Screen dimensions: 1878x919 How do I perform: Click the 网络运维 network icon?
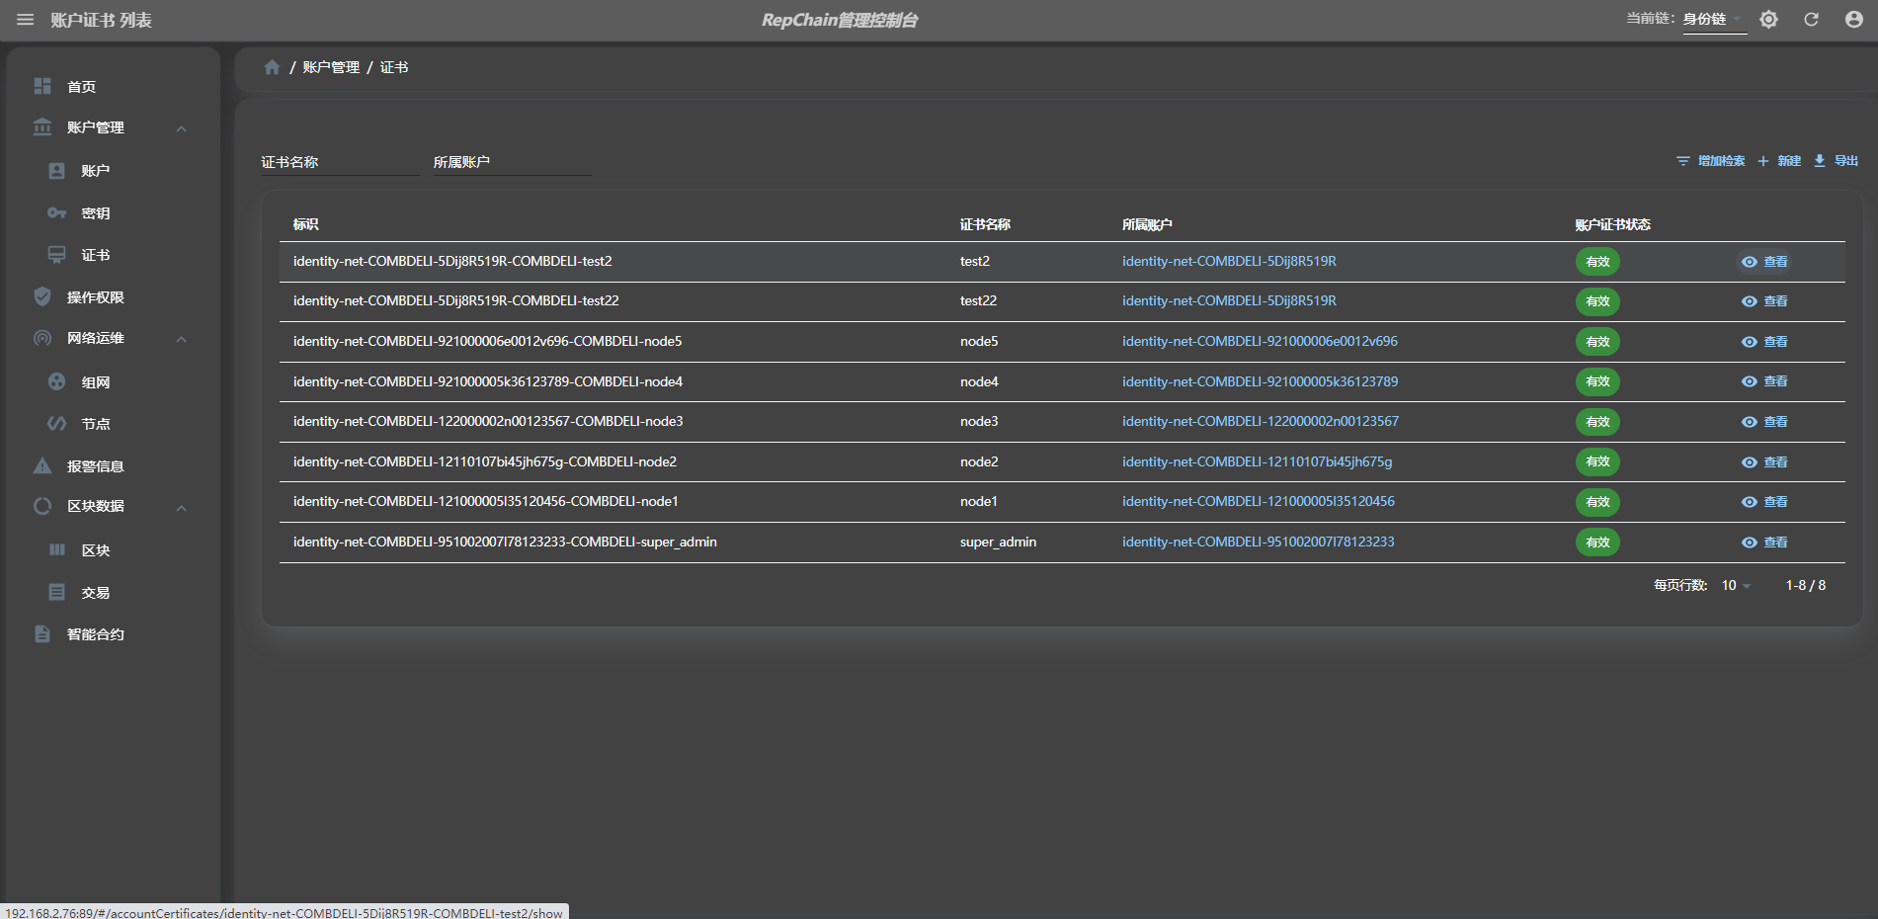pos(42,338)
